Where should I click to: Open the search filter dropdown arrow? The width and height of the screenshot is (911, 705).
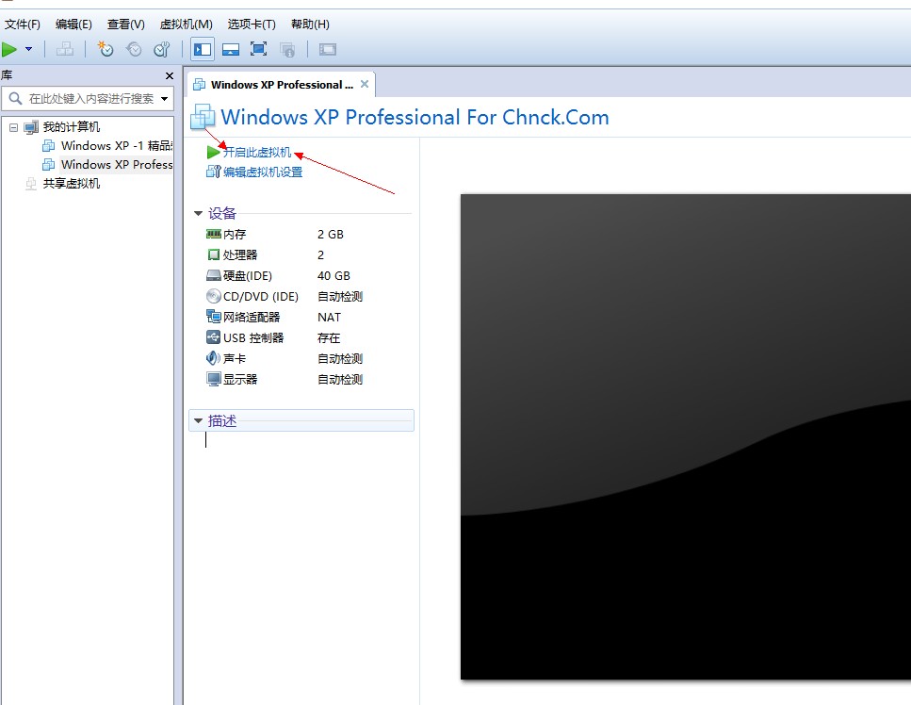pyautogui.click(x=165, y=98)
